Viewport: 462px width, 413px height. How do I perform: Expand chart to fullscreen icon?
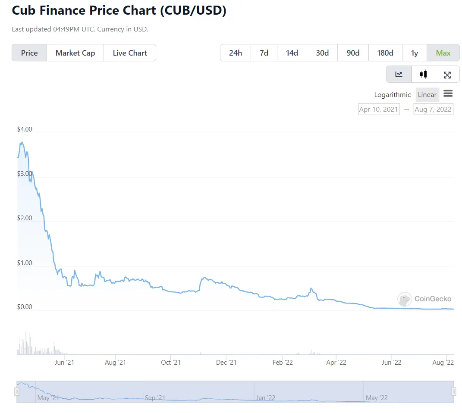[447, 75]
